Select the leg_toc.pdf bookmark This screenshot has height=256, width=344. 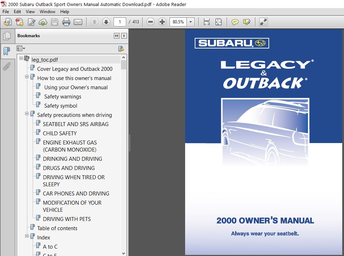45,59
